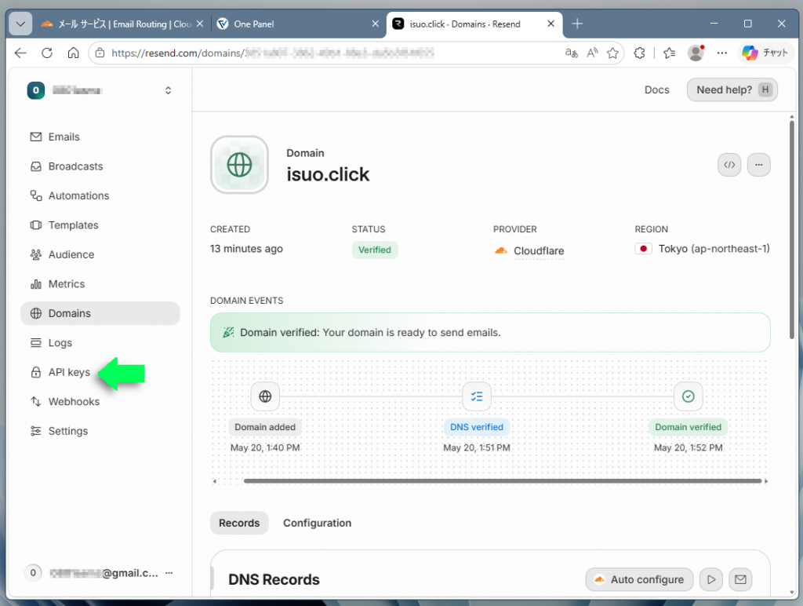Click the domain globe avatar
Screen dimensions: 803x606
tap(239, 165)
